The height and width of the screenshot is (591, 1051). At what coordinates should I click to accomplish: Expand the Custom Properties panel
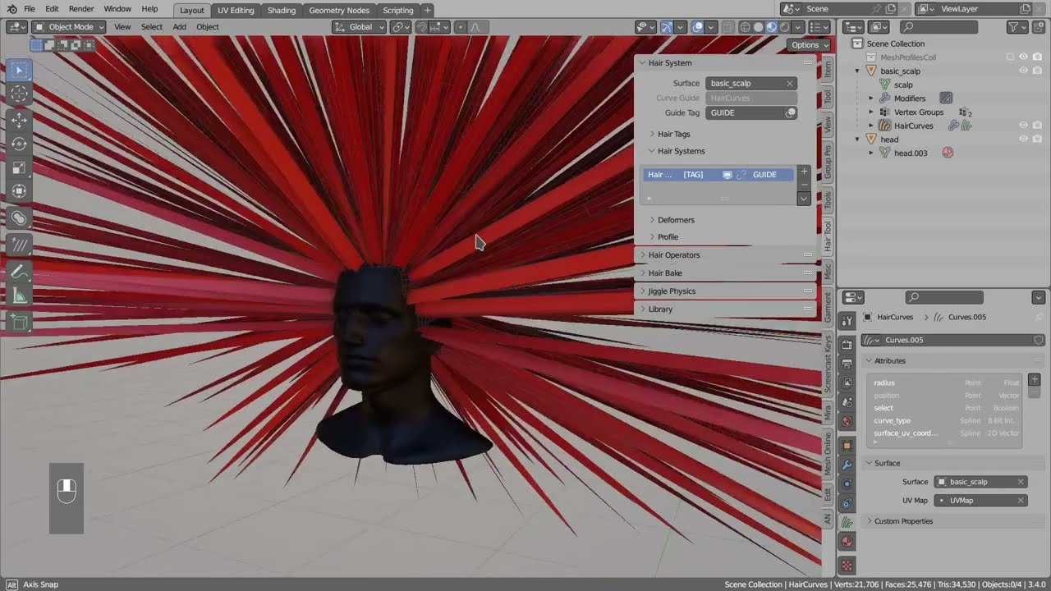click(952, 521)
